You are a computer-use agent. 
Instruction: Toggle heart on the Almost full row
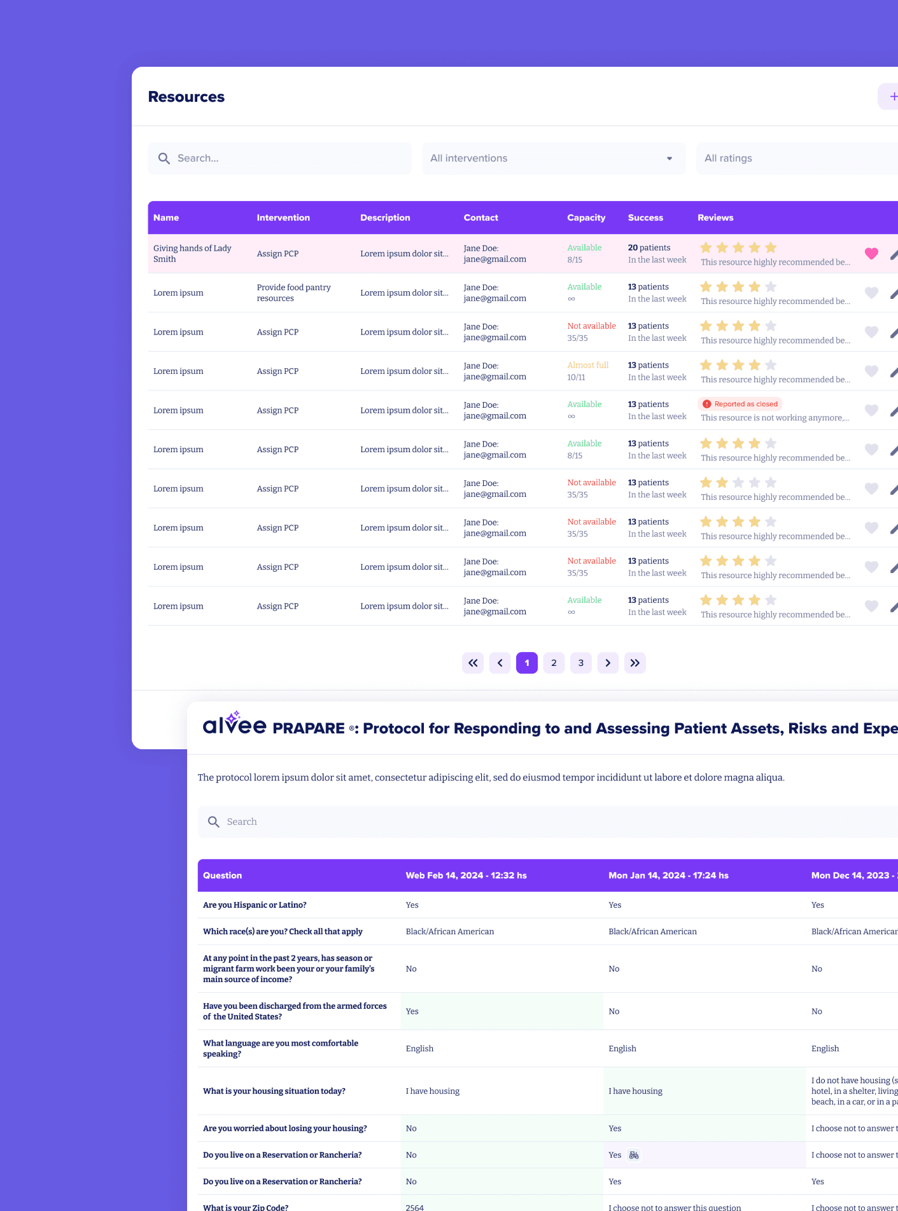pyautogui.click(x=871, y=371)
